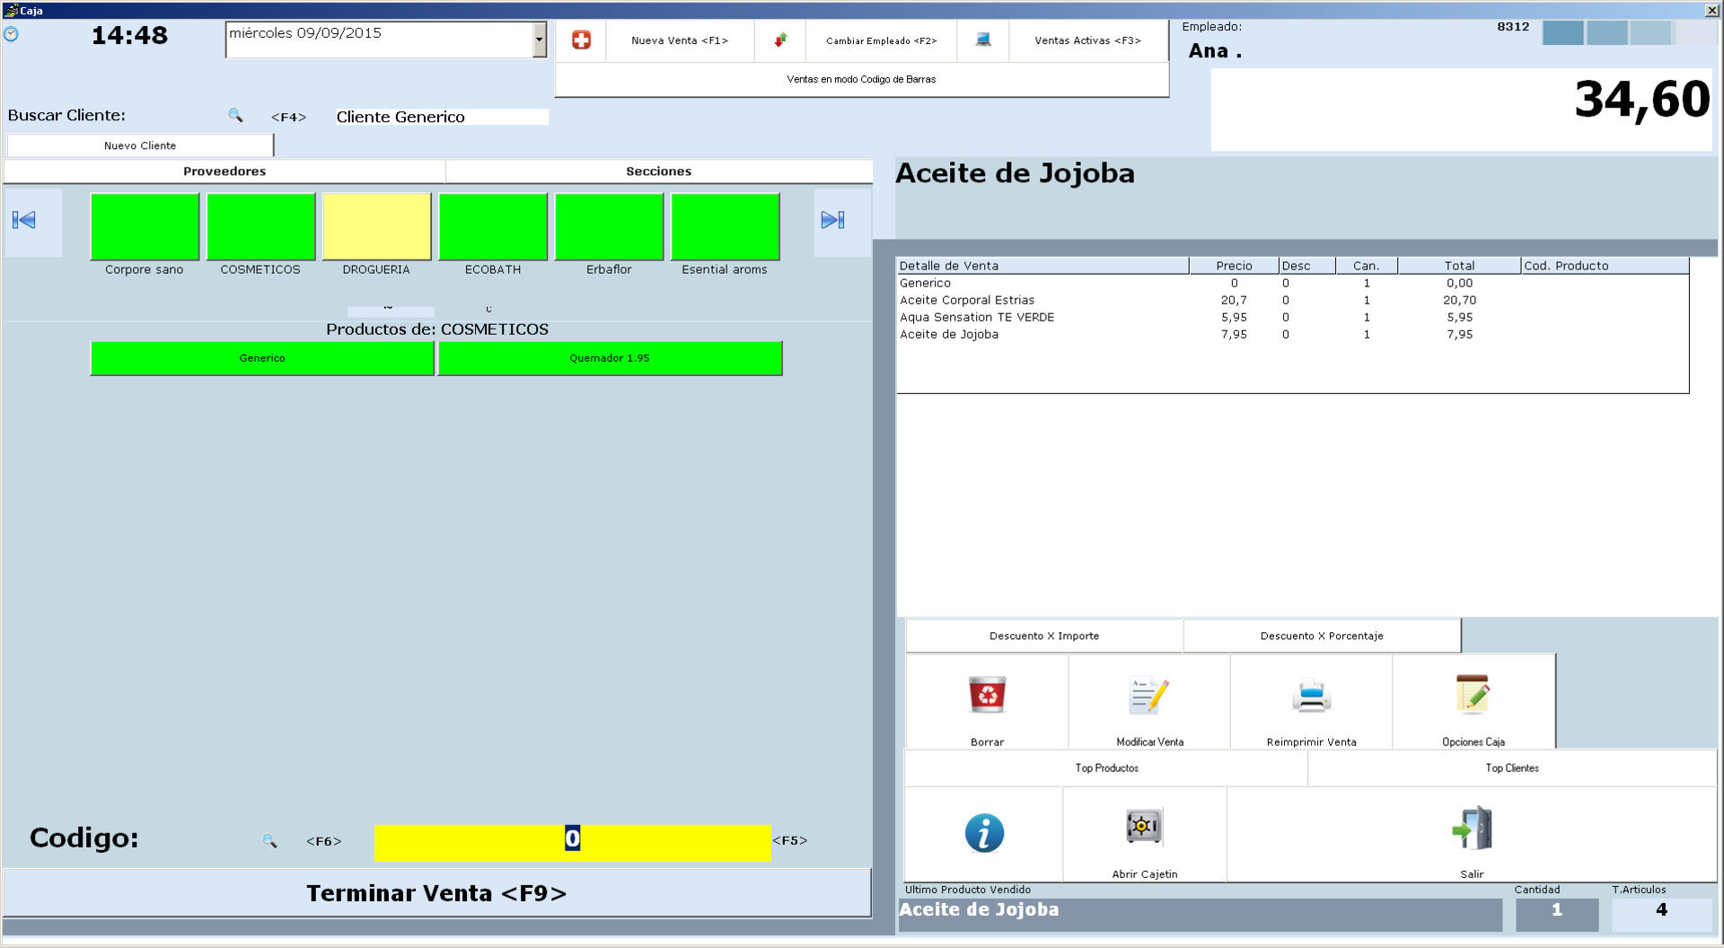Jump to the last supplier page arrow
The image size is (1724, 948).
(x=832, y=220)
